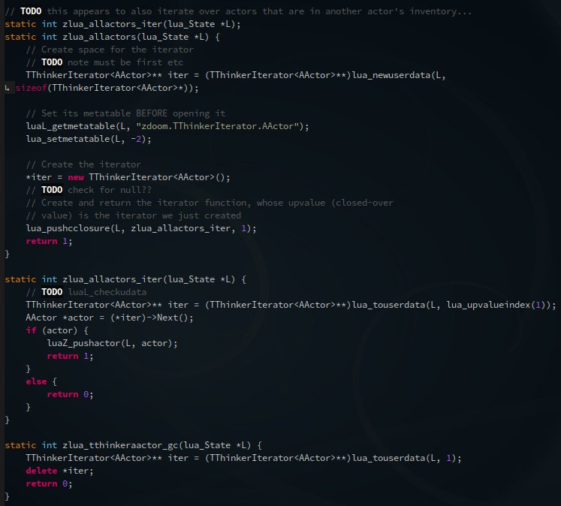Click the comment 'Create and return the iterator function'
Viewport: 561px width, 506px height.
click(210, 203)
